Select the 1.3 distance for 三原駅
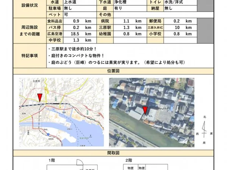The height and width of the screenshot is (170, 227). pos(126,28)
